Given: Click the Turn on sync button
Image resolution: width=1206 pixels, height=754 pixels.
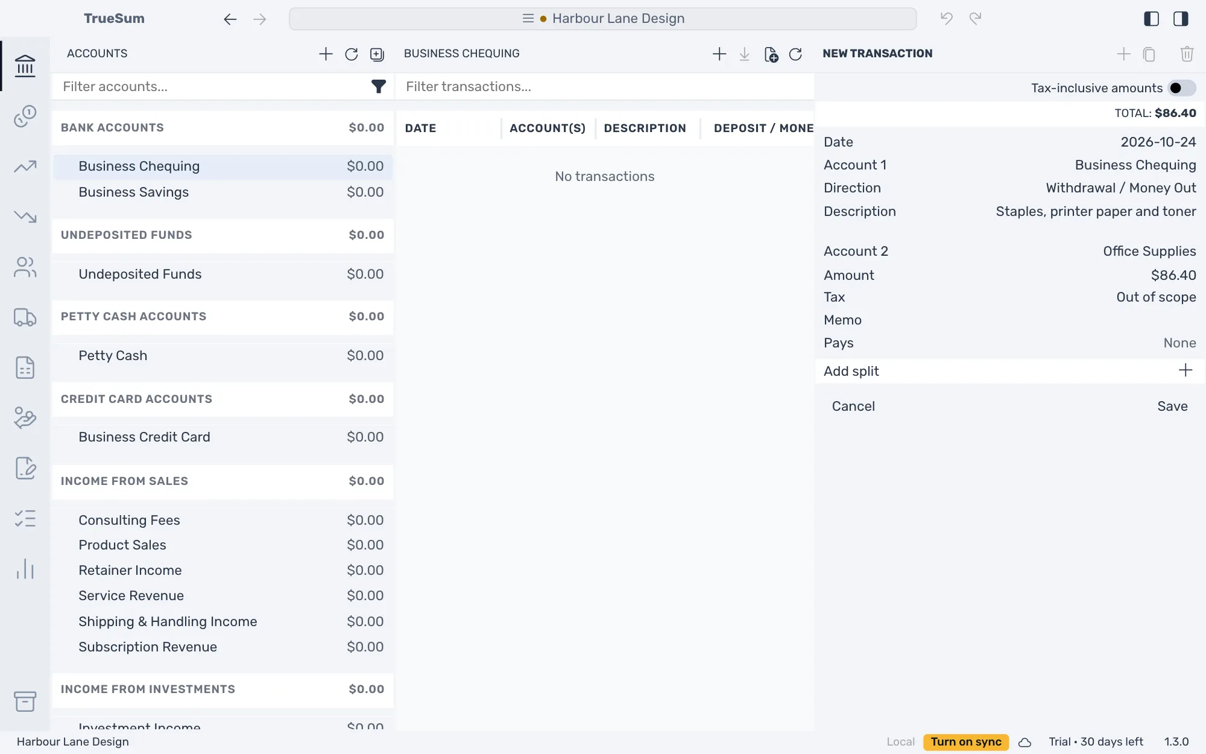Looking at the screenshot, I should coord(966,742).
